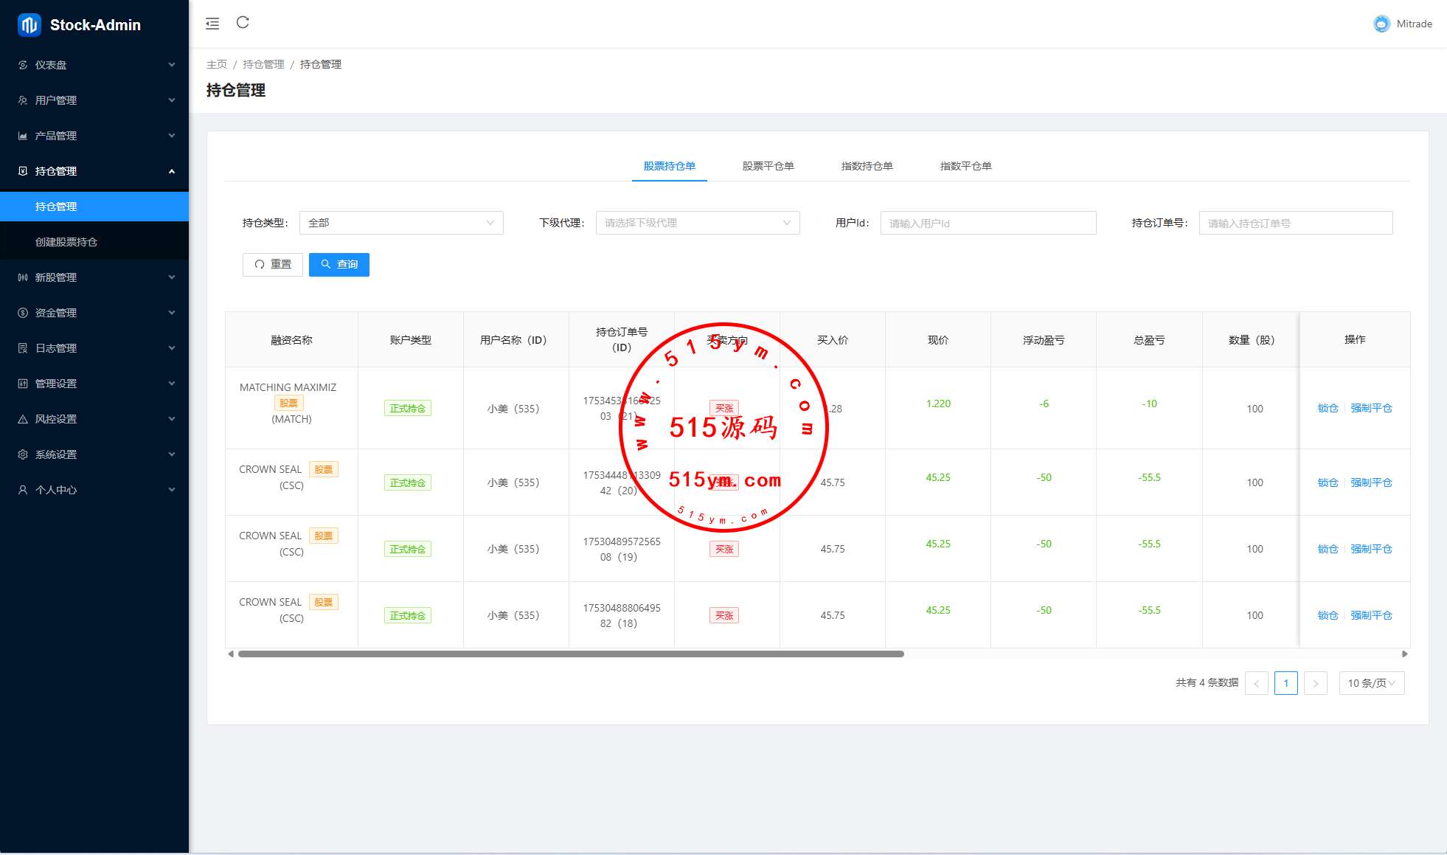Screen dimensions: 1447x855
Task: Open the 下级代理 select dropdown
Action: pyautogui.click(x=697, y=223)
